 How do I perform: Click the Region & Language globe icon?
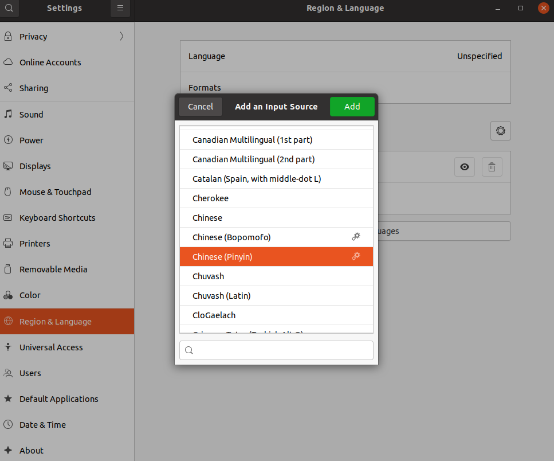click(x=8, y=321)
